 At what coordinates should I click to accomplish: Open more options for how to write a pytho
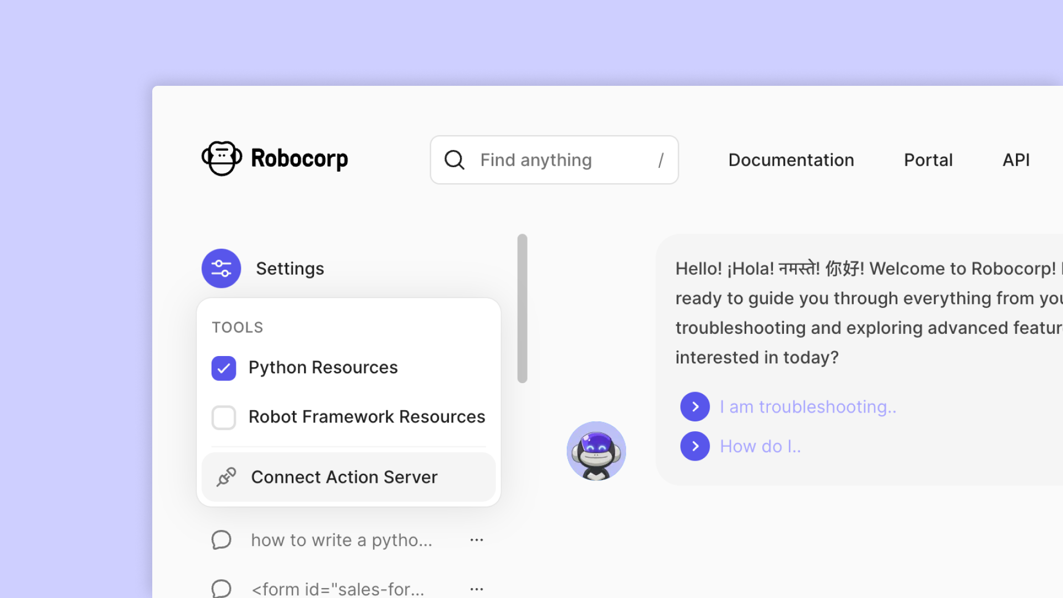(477, 540)
